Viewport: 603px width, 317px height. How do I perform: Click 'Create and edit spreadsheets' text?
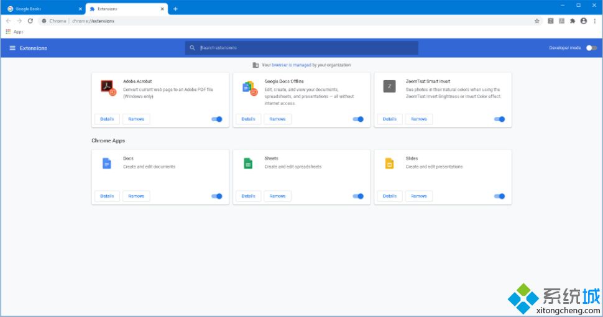[x=293, y=167]
